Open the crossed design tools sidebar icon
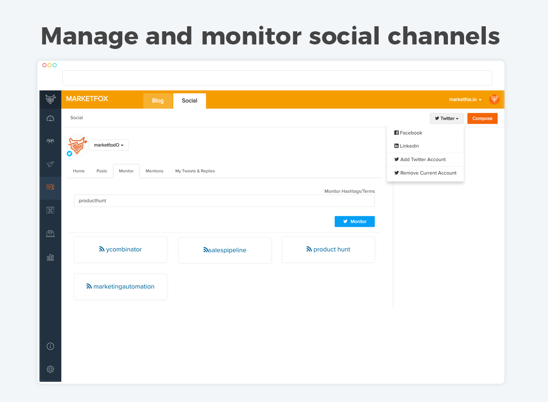Screen dimensions: 548x402 [x=51, y=210]
